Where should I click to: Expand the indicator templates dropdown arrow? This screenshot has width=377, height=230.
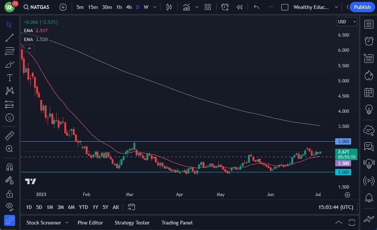click(197, 7)
